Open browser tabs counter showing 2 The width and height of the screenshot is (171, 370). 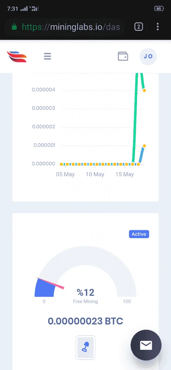click(139, 27)
